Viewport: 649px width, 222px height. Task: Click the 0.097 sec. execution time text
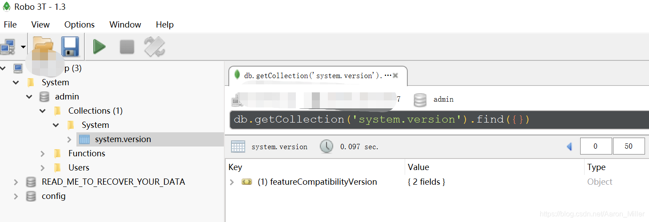pyautogui.click(x=359, y=147)
